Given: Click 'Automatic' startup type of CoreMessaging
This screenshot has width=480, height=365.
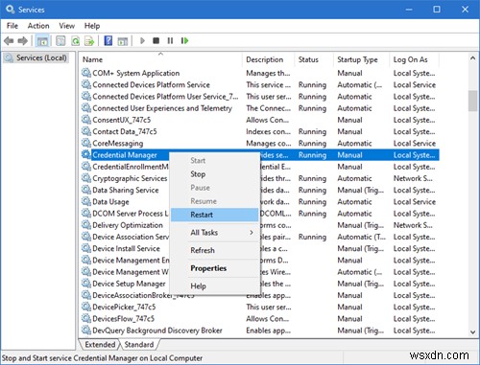Looking at the screenshot, I should (354, 143).
